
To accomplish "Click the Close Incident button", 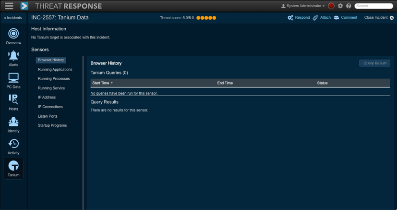I will coord(379,18).
